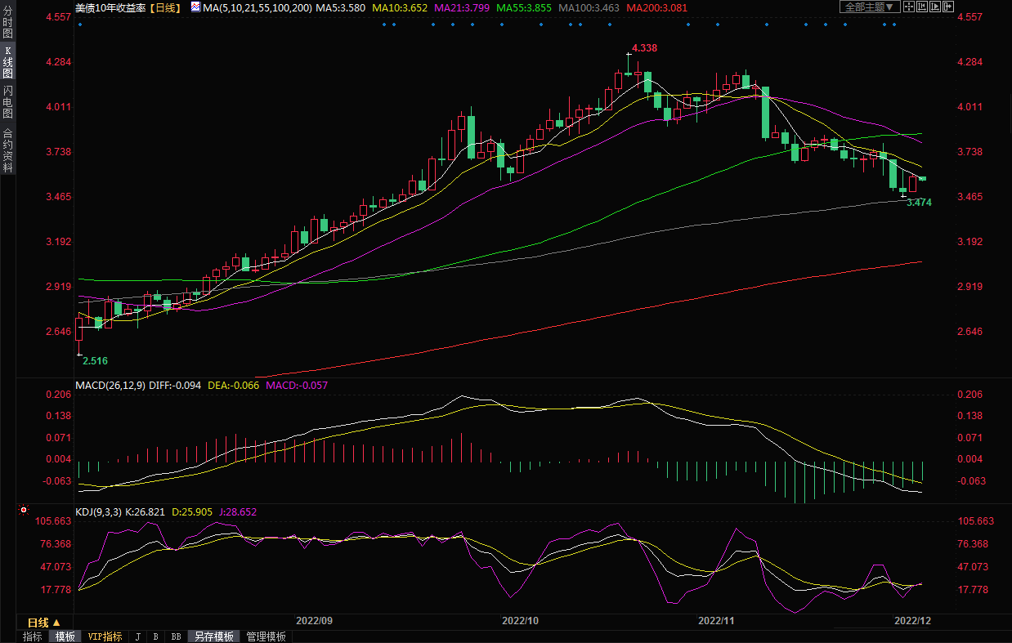Toggle the J marker button
The image size is (1012, 643).
[137, 636]
